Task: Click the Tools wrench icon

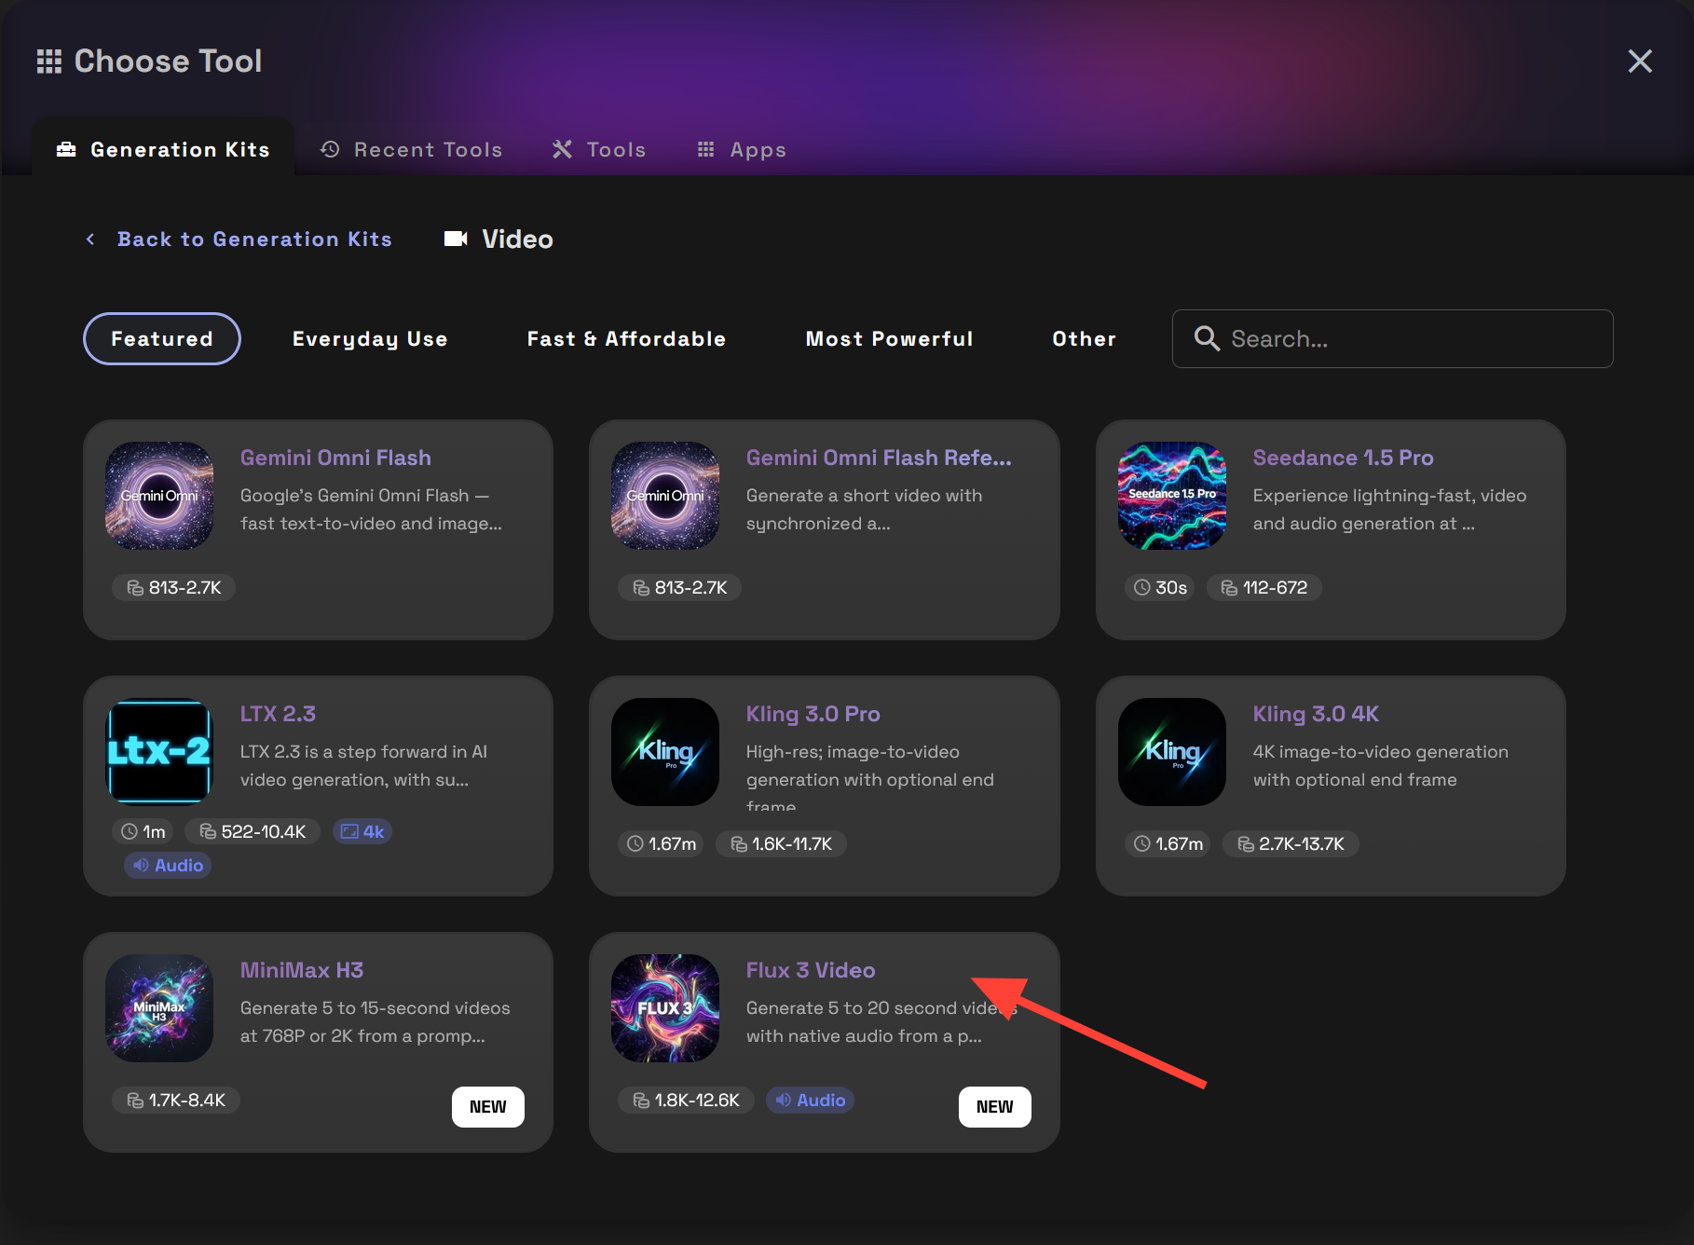Action: point(562,149)
